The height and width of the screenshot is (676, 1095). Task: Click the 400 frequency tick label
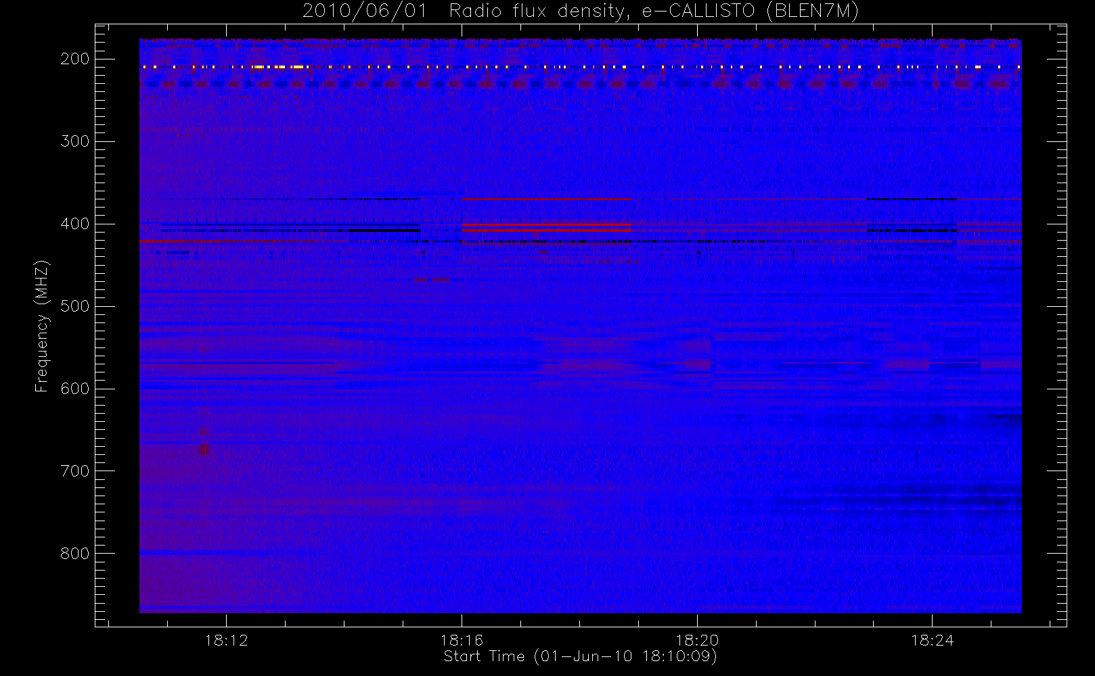74,224
